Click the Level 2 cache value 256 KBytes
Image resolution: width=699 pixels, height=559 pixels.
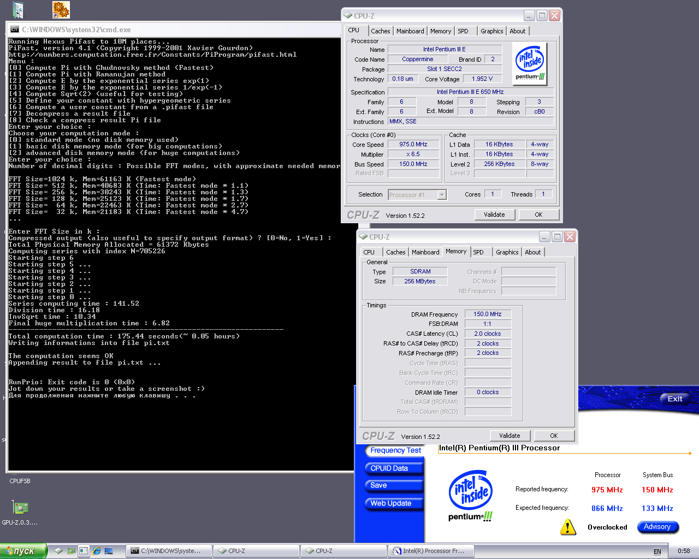click(499, 164)
